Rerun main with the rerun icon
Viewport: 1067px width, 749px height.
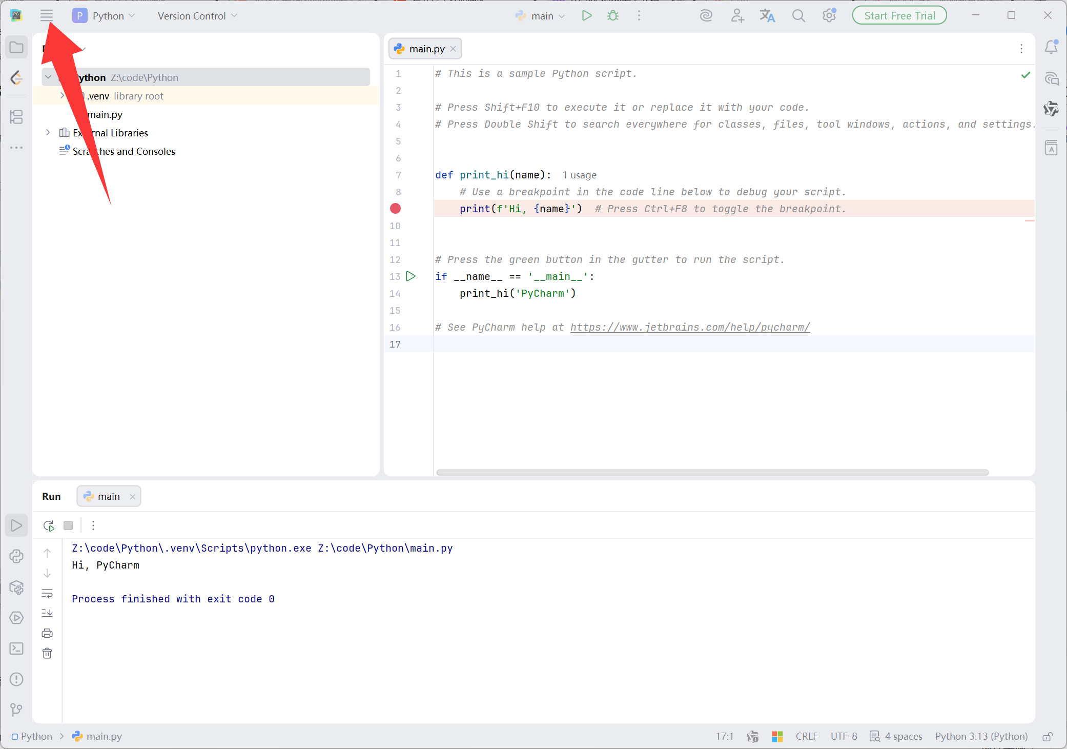[49, 525]
